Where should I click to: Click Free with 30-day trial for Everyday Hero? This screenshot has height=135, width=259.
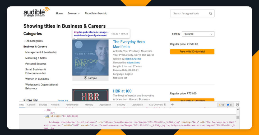coord(192,52)
